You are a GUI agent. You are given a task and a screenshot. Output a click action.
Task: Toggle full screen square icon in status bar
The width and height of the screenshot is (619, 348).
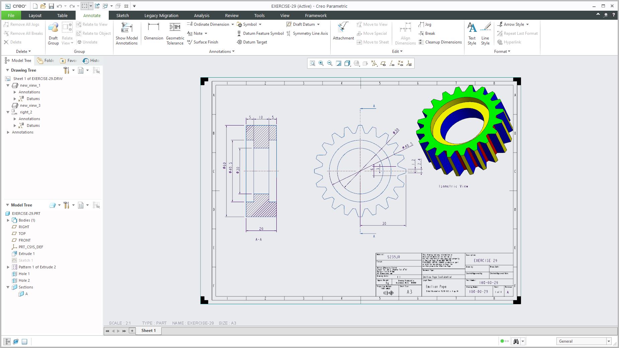coord(24,342)
